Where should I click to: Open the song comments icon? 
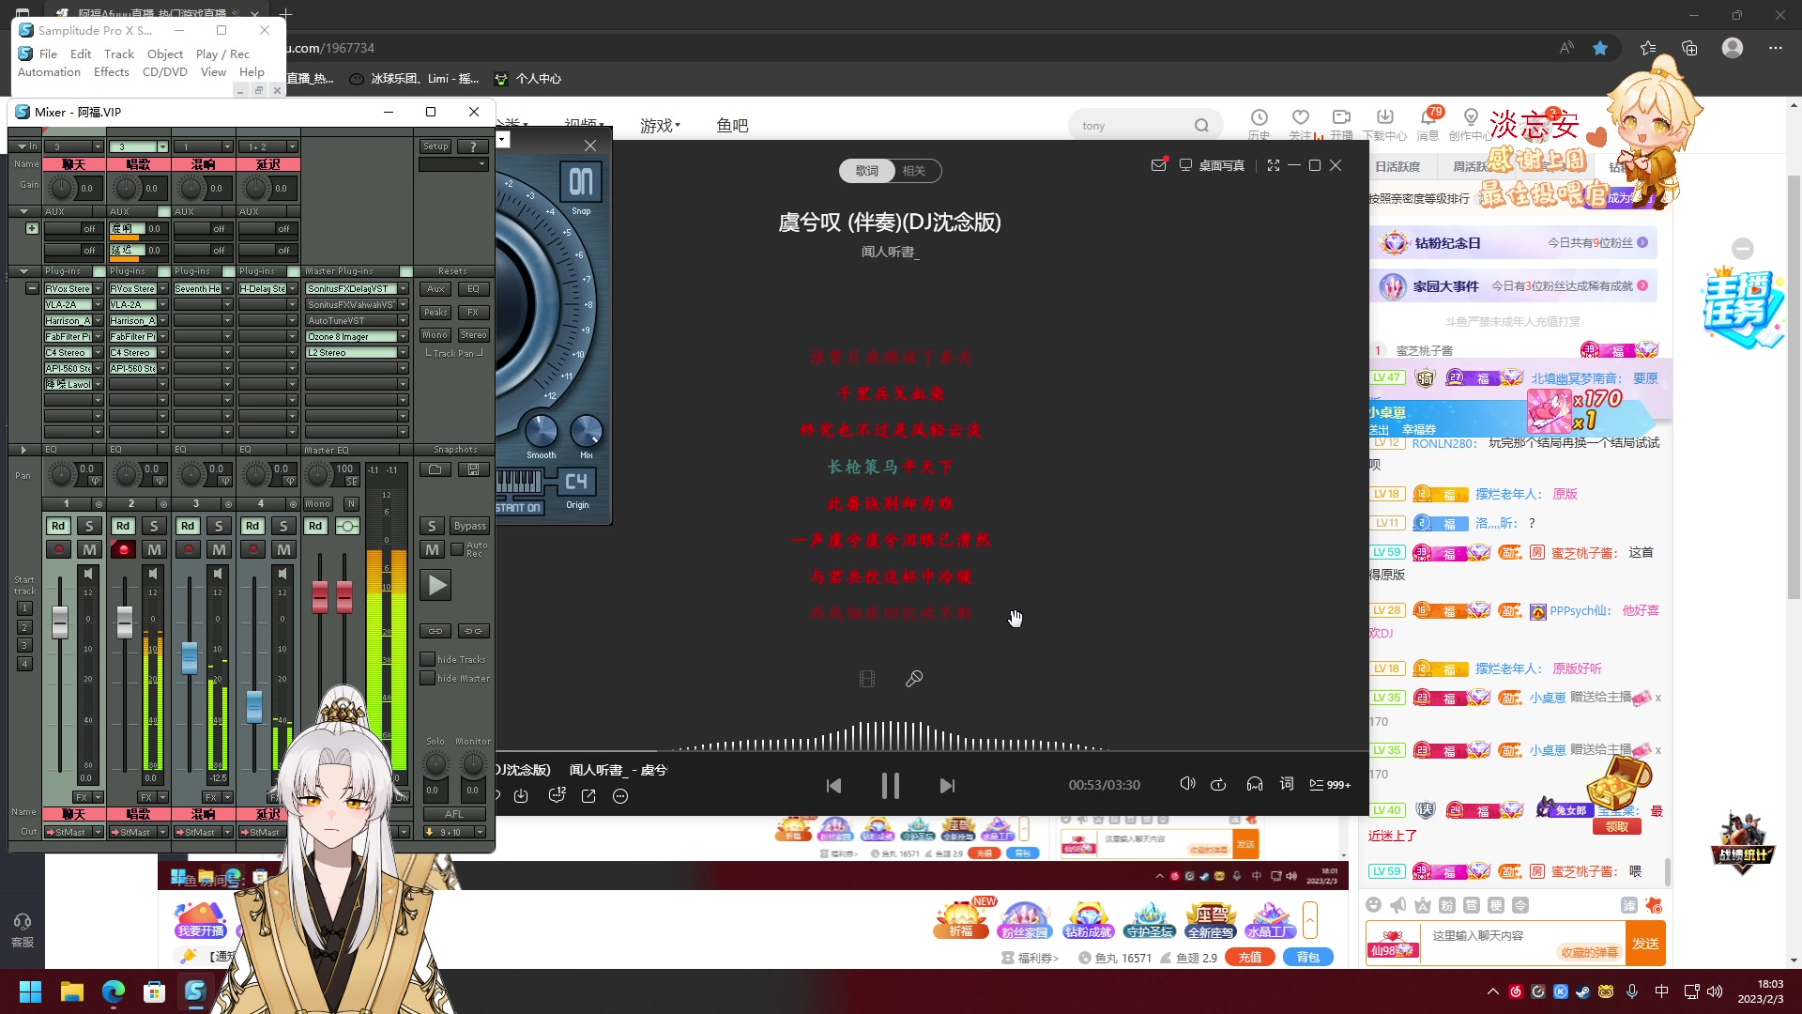pos(557,796)
